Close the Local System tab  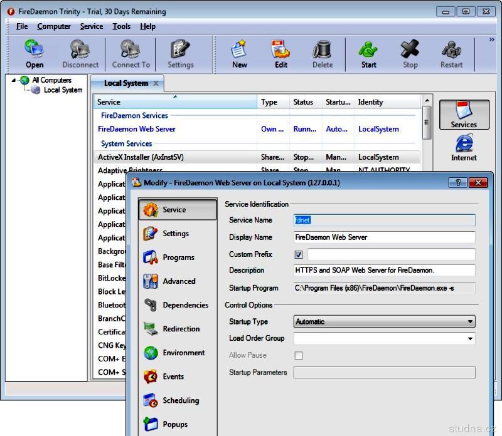pos(156,83)
